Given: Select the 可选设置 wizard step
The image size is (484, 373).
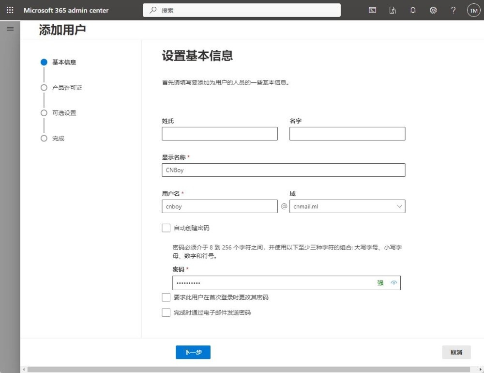Looking at the screenshot, I should (64, 113).
